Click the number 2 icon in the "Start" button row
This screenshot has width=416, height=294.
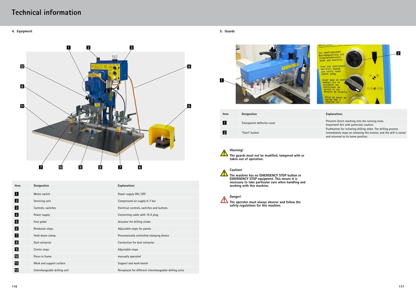225,133
